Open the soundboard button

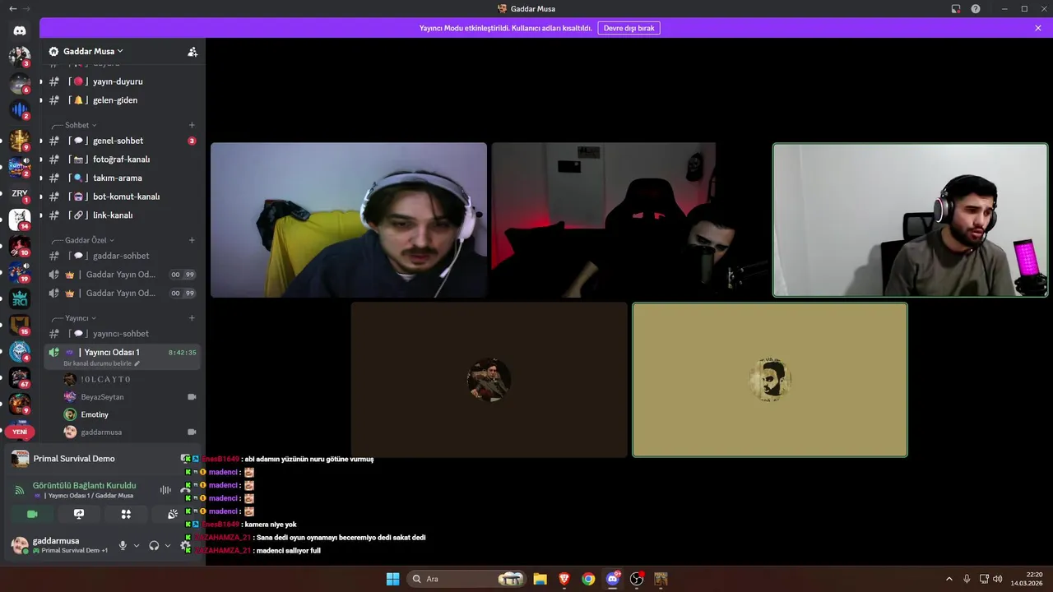click(x=173, y=514)
